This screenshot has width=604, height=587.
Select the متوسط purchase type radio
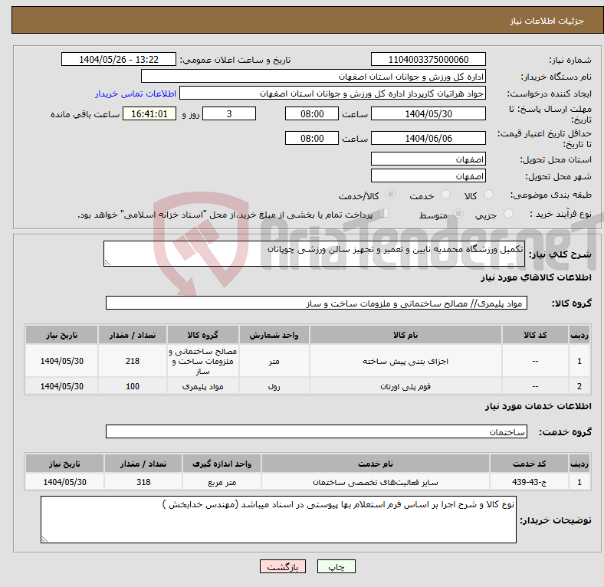coord(458,213)
